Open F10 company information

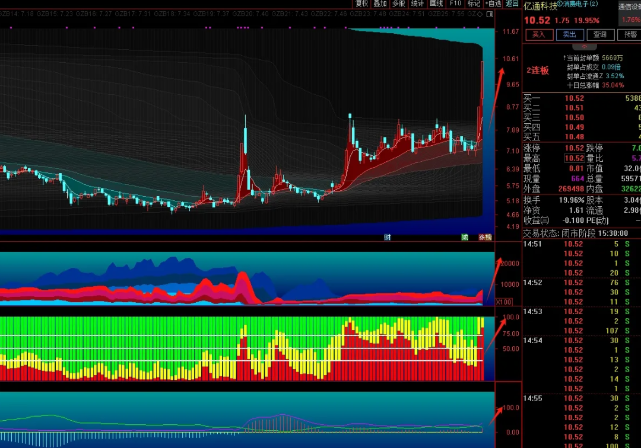(455, 4)
